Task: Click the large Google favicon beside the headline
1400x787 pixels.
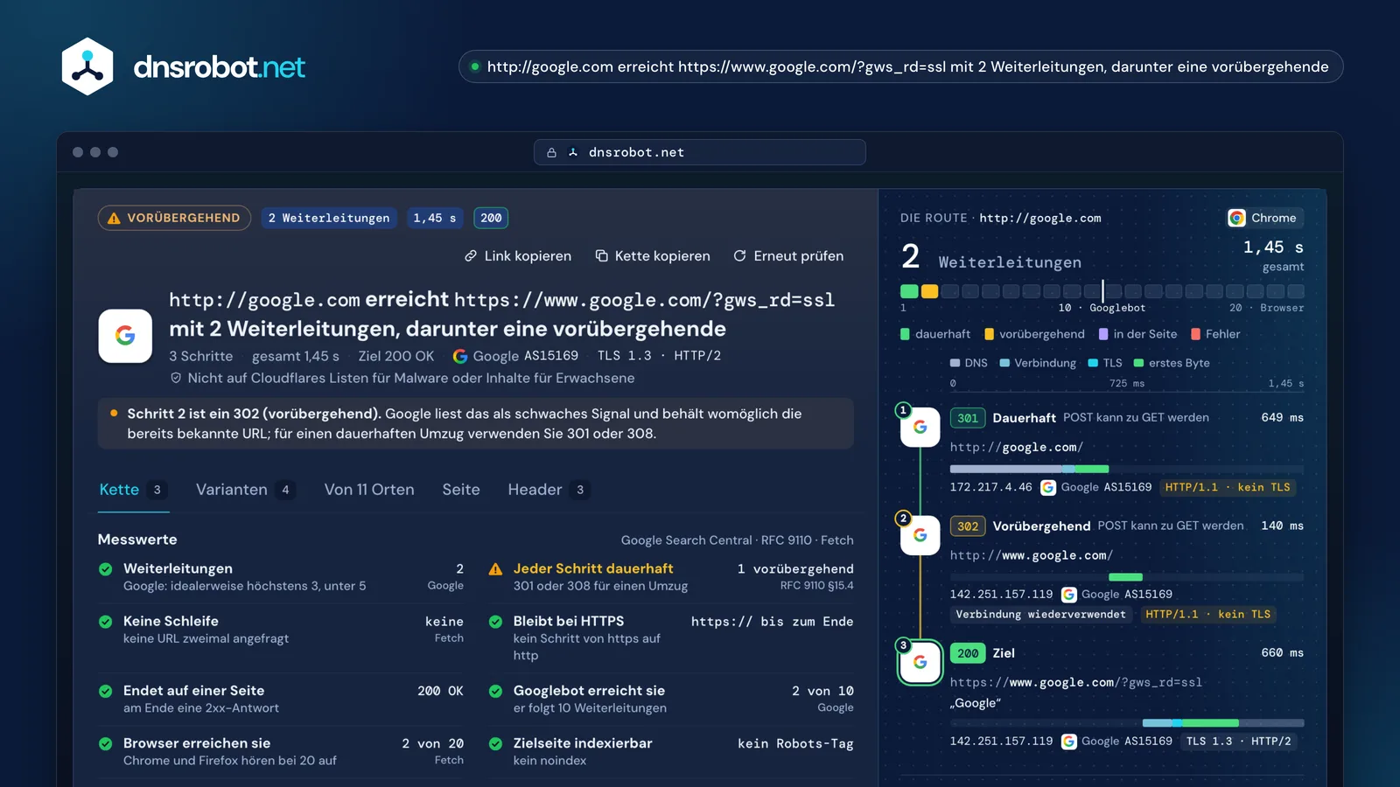Action: point(125,336)
